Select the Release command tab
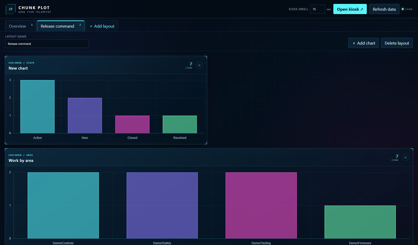The height and width of the screenshot is (245, 418). [x=61, y=26]
